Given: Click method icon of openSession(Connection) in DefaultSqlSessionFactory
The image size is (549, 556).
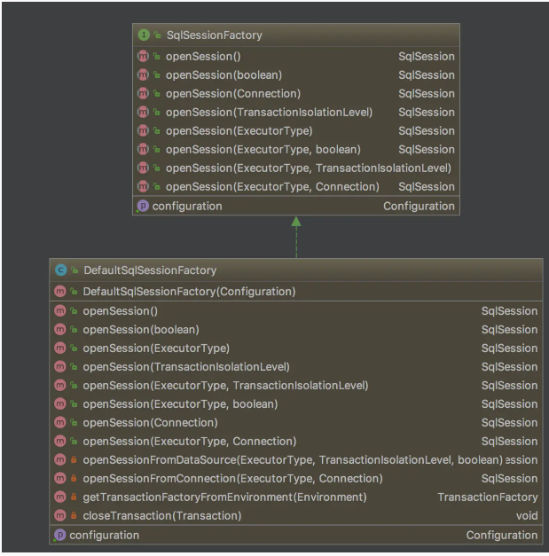Looking at the screenshot, I should [x=60, y=423].
